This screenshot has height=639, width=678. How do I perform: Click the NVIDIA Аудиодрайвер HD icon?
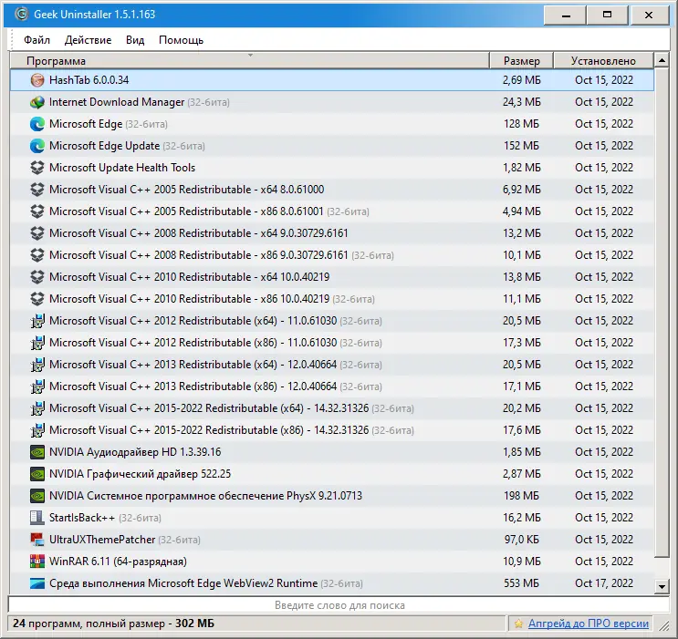click(x=37, y=452)
